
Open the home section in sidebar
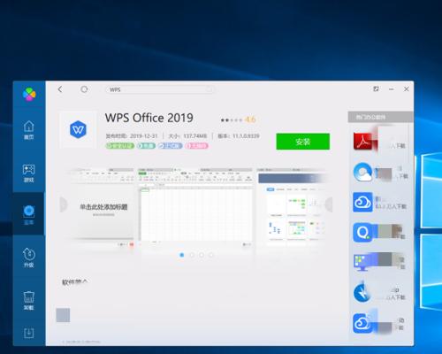28,130
